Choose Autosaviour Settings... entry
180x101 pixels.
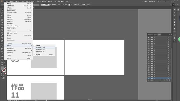pyautogui.click(x=18, y=26)
